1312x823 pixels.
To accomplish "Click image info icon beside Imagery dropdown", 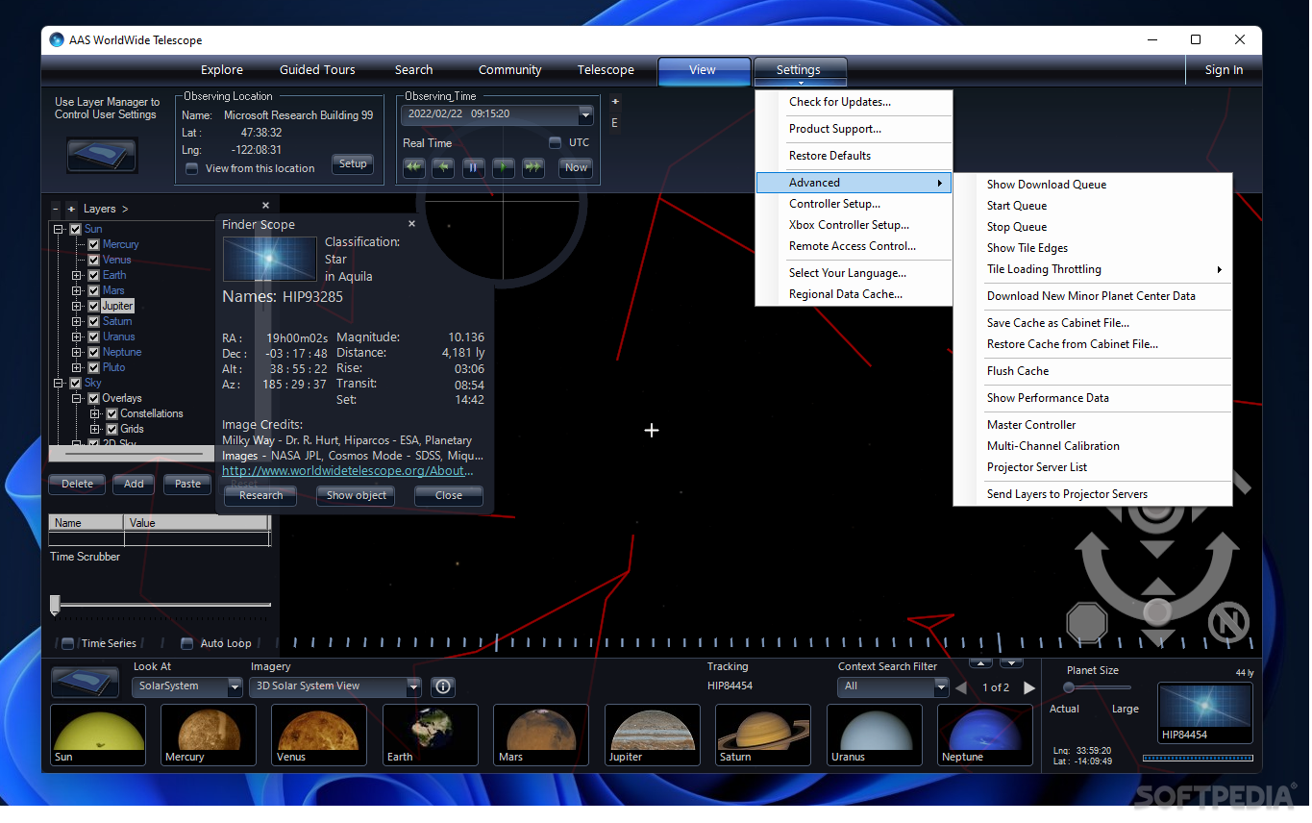I will pos(442,686).
